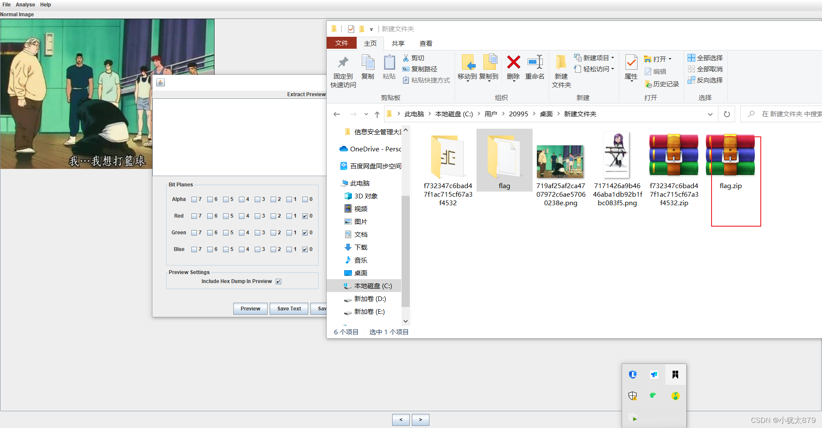Expand path chevron after 此电脑

pyautogui.click(x=429, y=114)
